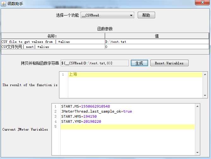The width and height of the screenshot is (211, 159).
Task: Click the 帮助 help button
Action: click(x=146, y=15)
